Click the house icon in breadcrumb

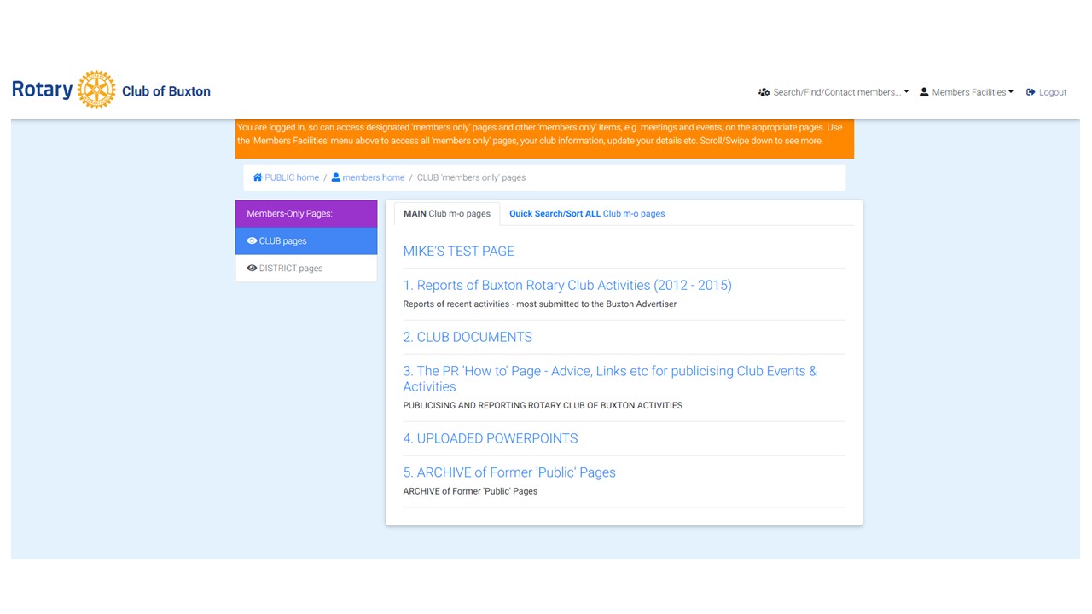[258, 177]
